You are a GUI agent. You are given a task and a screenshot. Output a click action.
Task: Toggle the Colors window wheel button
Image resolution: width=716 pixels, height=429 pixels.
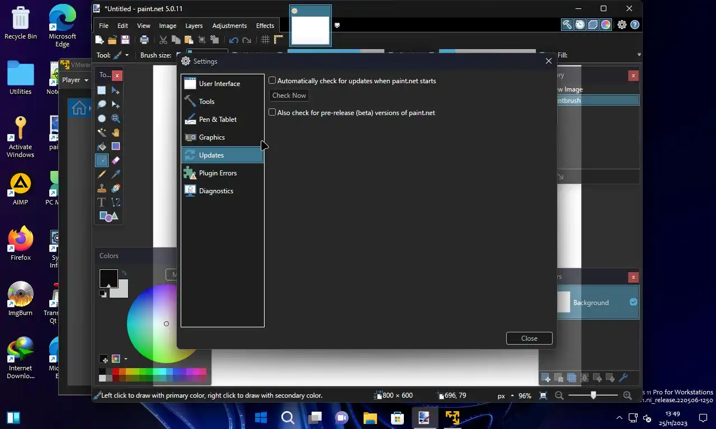click(x=606, y=25)
